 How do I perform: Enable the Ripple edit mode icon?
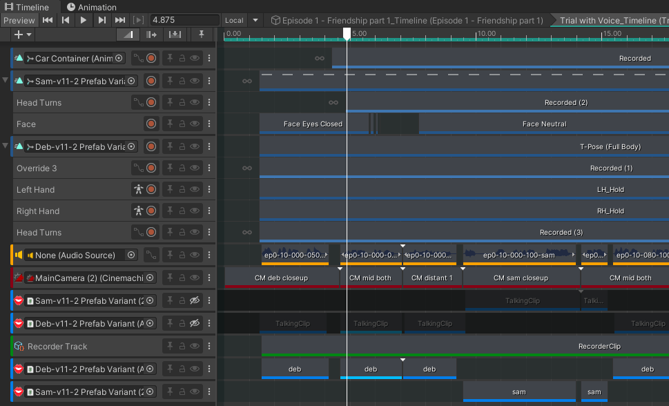click(x=151, y=35)
